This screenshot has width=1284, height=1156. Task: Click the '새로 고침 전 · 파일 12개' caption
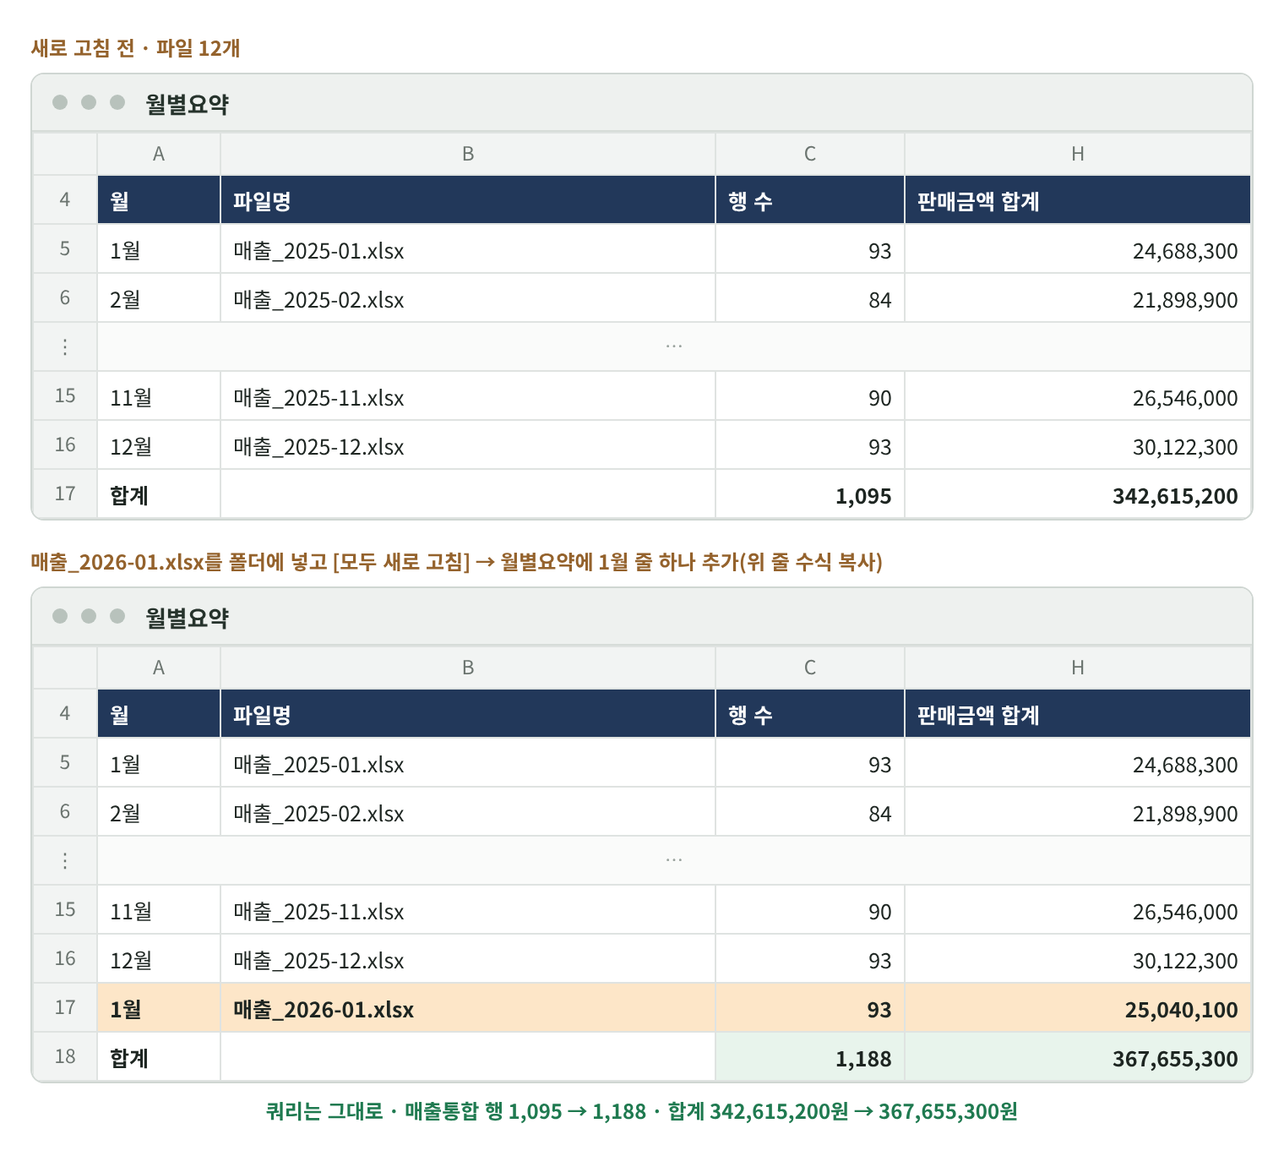coord(135,48)
